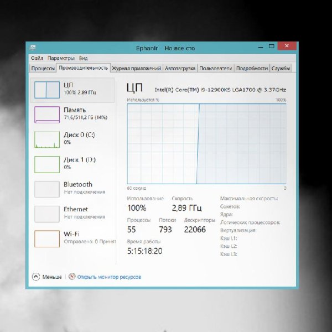Click the Потоки label
The height and width of the screenshot is (332, 332).
point(167,220)
